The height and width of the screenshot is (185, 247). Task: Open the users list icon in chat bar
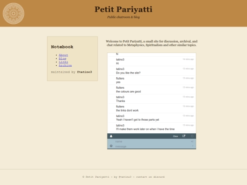click(111, 136)
